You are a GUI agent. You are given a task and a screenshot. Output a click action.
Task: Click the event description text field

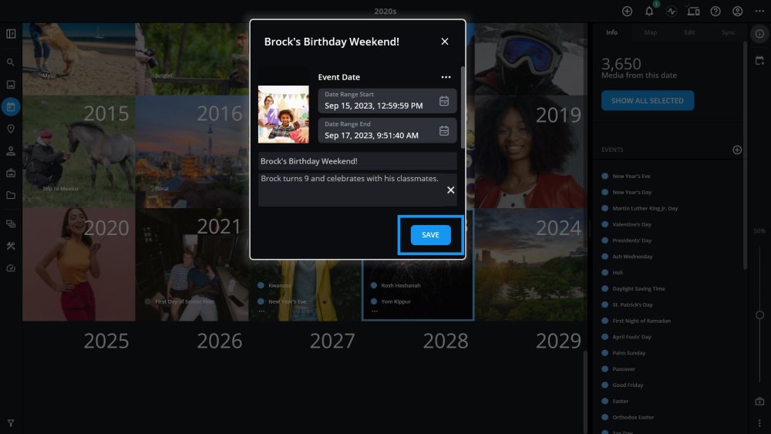(358, 189)
